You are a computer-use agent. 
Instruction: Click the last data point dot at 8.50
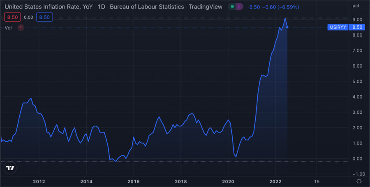pyautogui.click(x=287, y=27)
